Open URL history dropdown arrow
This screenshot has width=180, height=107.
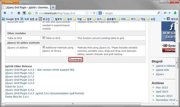click(91, 13)
